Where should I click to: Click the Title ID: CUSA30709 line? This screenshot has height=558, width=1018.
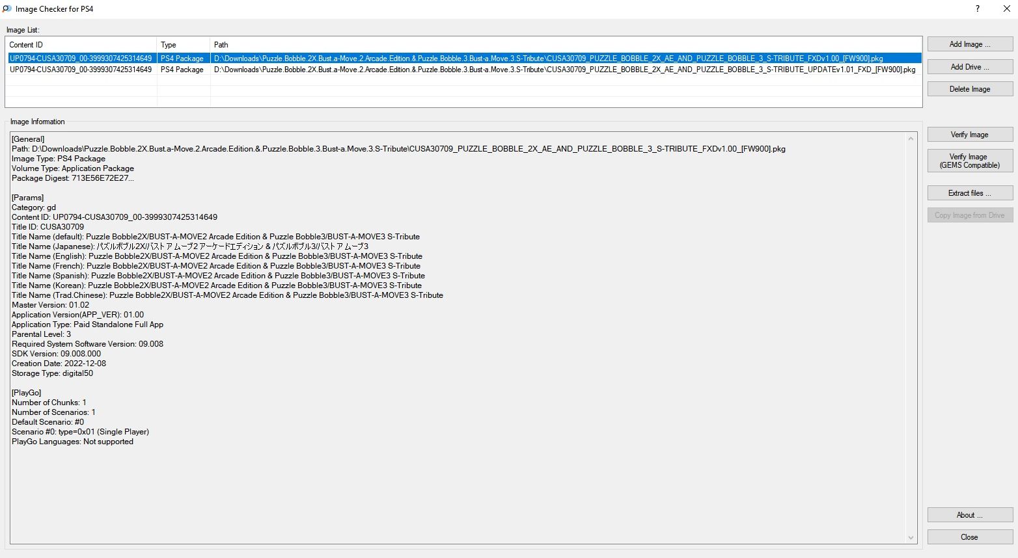pos(48,227)
